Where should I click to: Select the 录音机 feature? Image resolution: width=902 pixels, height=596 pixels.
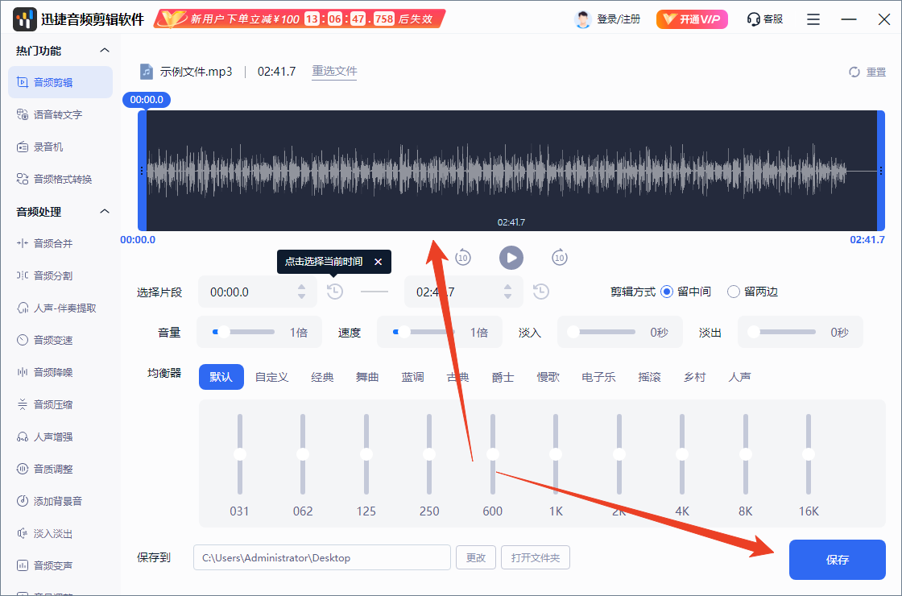pyautogui.click(x=55, y=146)
